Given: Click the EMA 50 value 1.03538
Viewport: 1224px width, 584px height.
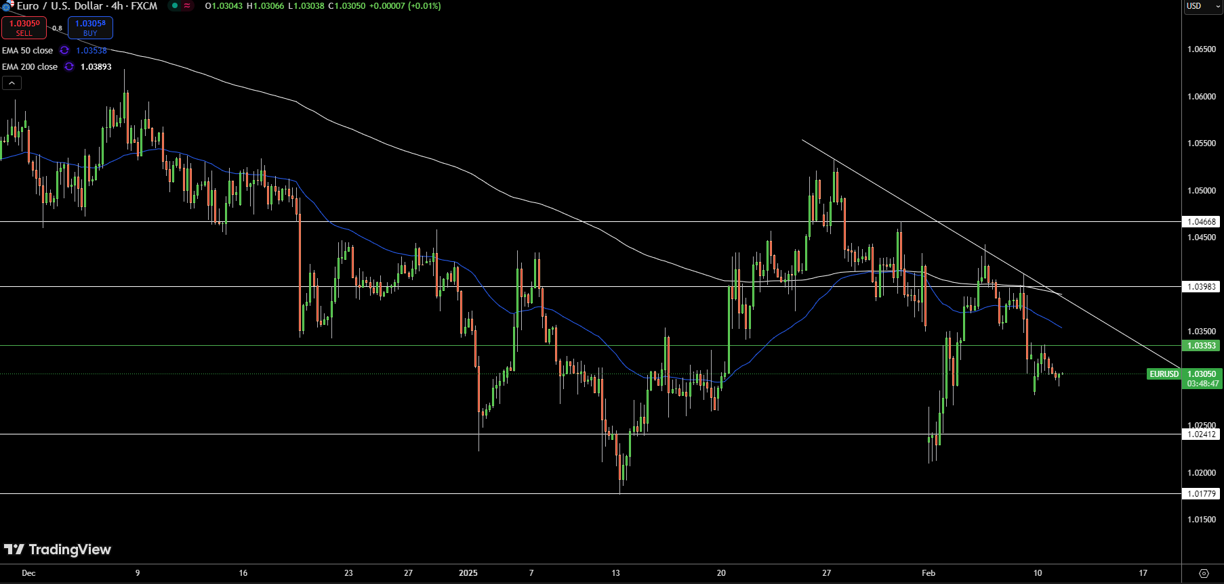Looking at the screenshot, I should (91, 50).
